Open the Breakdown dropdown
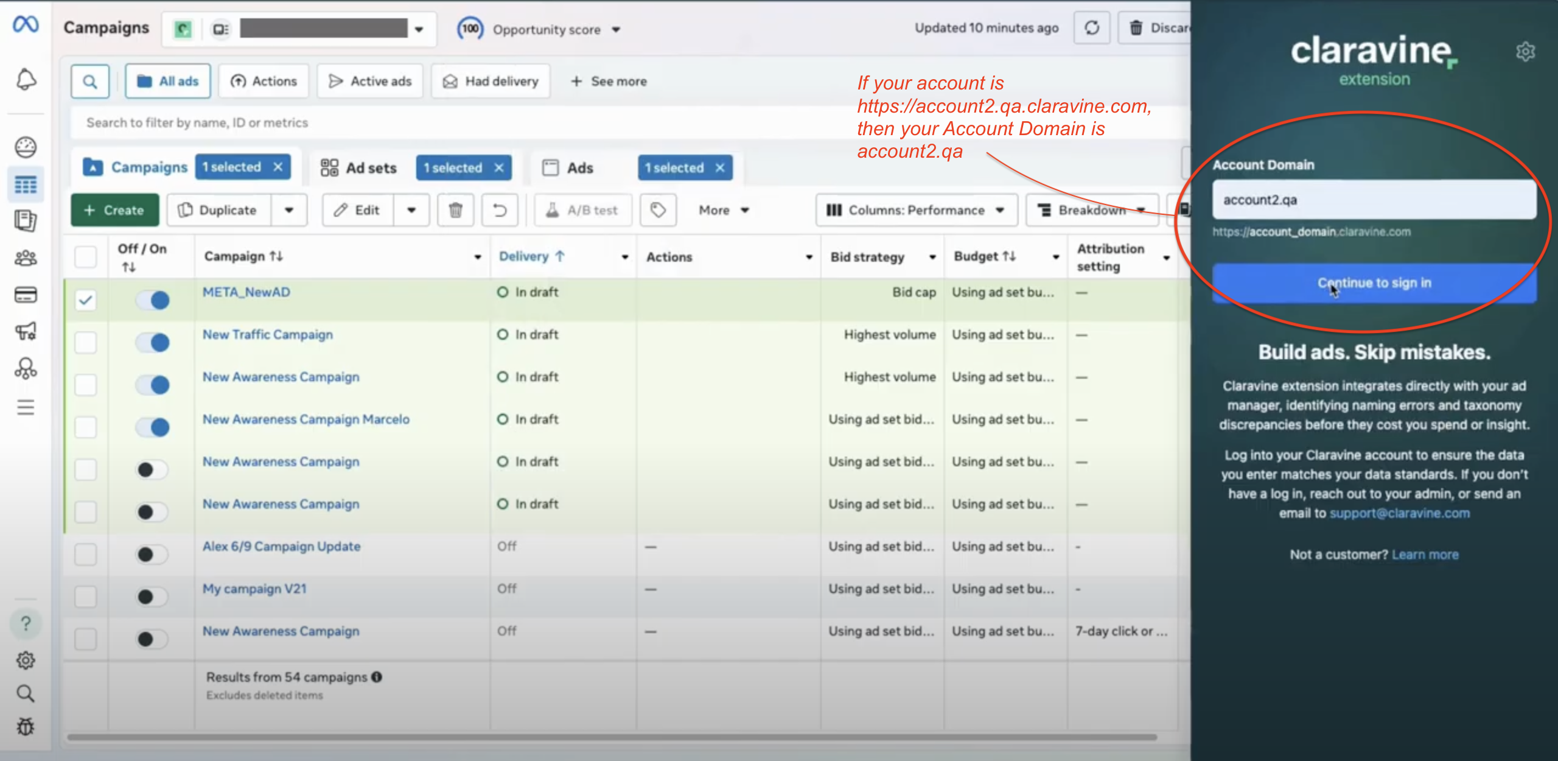The image size is (1558, 761). coord(1092,210)
